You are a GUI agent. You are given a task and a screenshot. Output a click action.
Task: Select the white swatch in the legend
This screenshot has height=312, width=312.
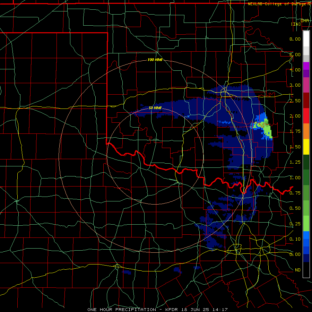tap(306, 38)
